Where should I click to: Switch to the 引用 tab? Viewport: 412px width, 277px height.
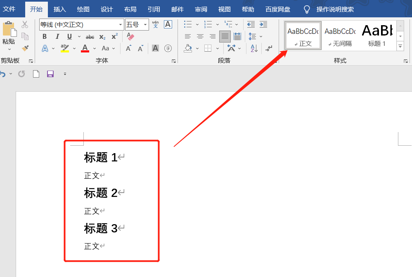click(x=154, y=9)
